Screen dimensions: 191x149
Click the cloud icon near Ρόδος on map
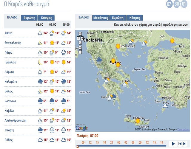click(165, 105)
